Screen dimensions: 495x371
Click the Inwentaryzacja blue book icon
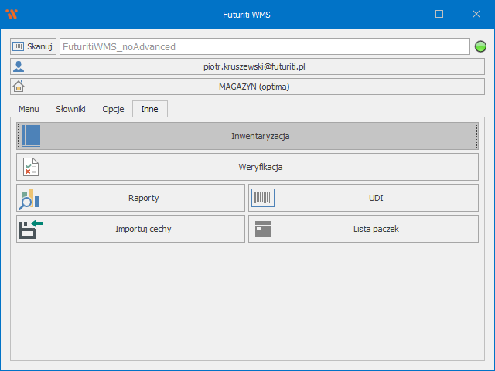pyautogui.click(x=31, y=136)
